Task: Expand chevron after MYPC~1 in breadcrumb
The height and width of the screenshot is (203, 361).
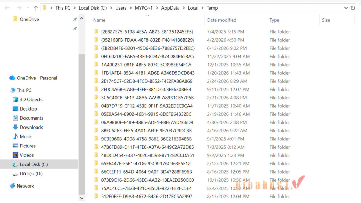Action: (157, 8)
